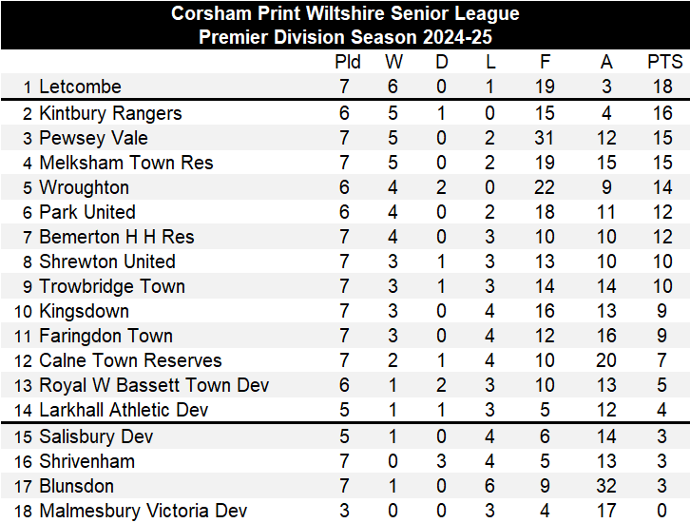The image size is (690, 523).
Task: Click the Melksham Town Res entry
Action: click(125, 163)
